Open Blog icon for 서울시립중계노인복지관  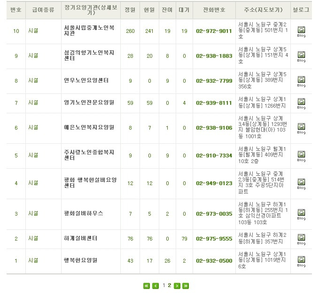[301, 32]
